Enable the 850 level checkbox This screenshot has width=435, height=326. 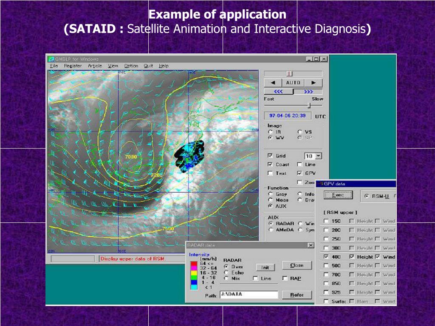(326, 283)
